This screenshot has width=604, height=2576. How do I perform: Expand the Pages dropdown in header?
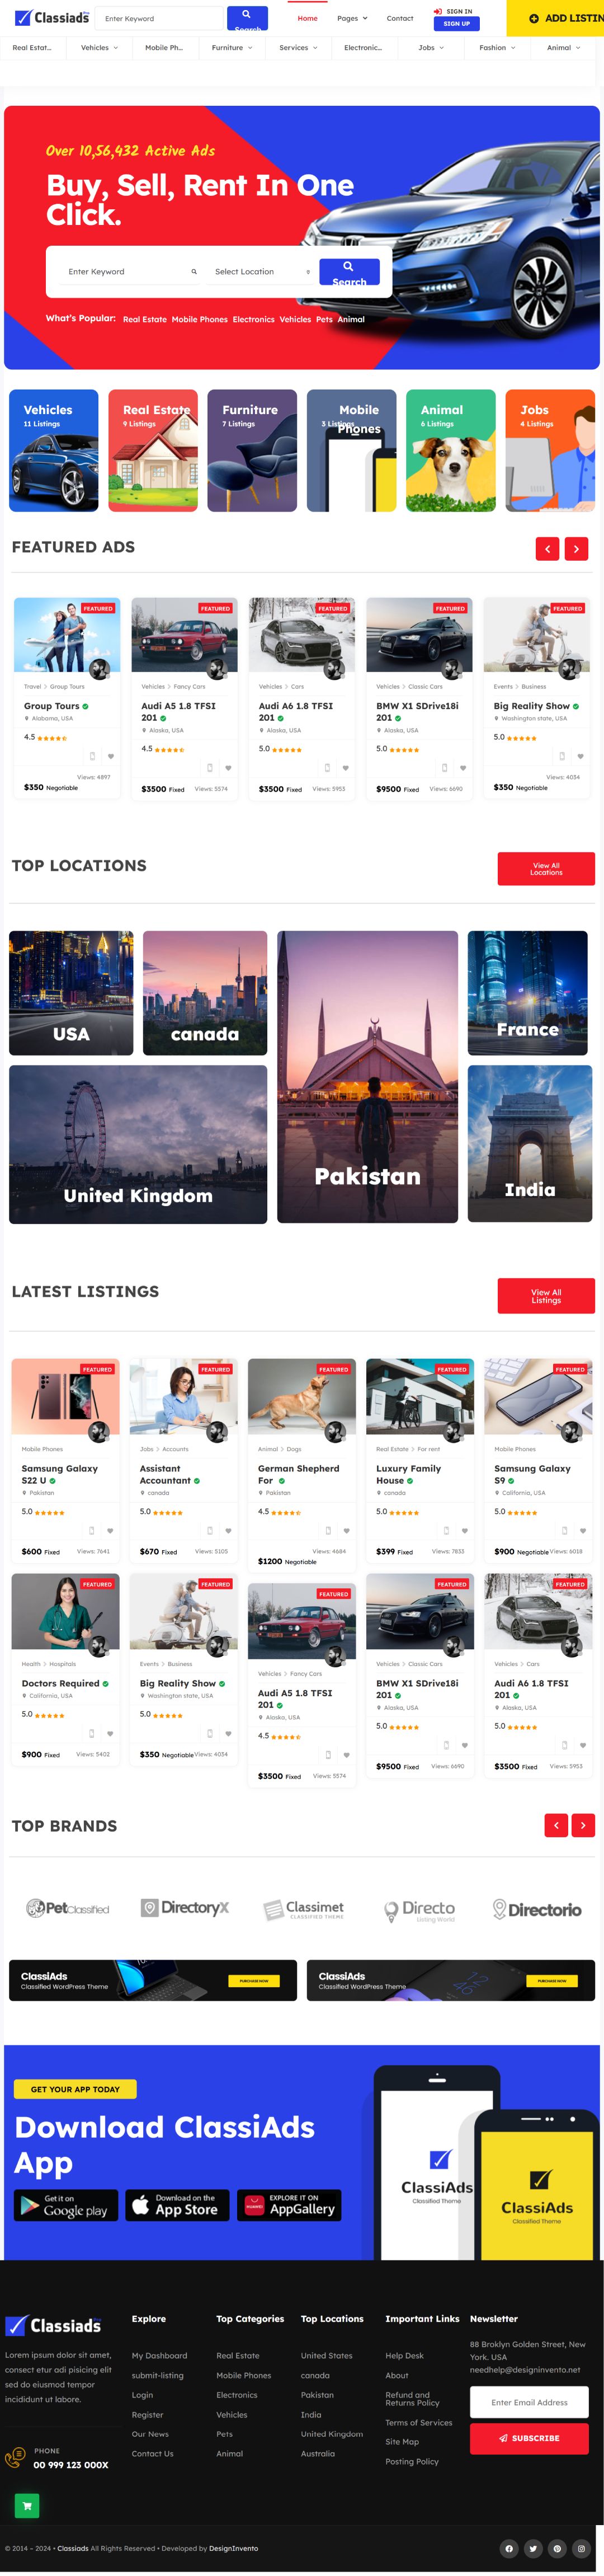tap(352, 18)
